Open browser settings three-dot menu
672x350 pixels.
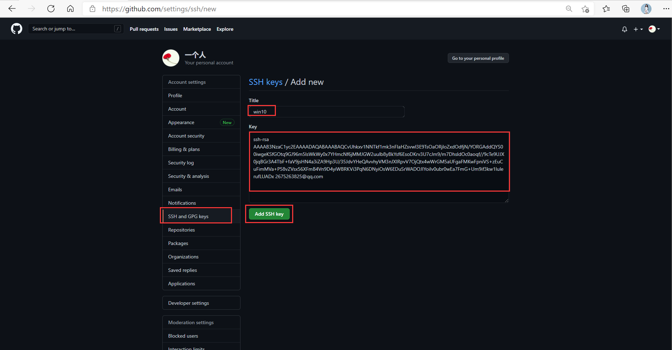[666, 9]
